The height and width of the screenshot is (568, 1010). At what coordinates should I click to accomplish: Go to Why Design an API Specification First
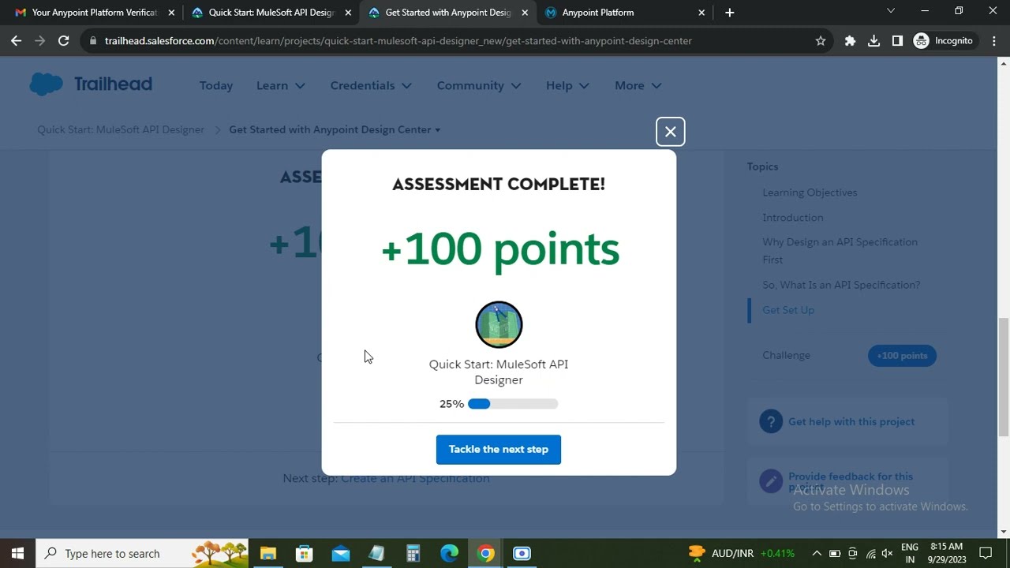840,251
